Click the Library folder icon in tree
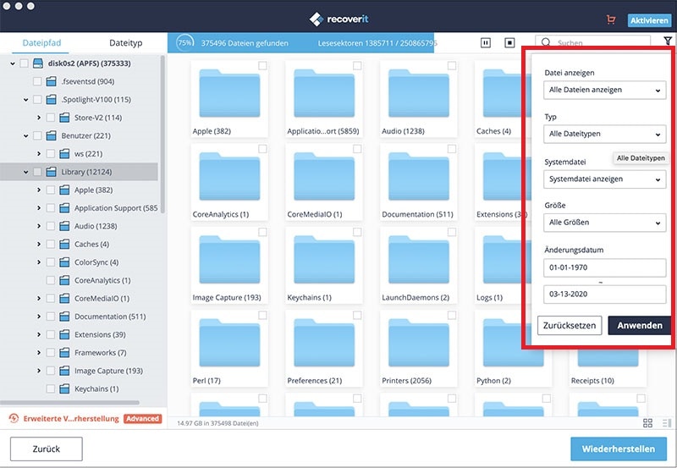 (x=51, y=172)
